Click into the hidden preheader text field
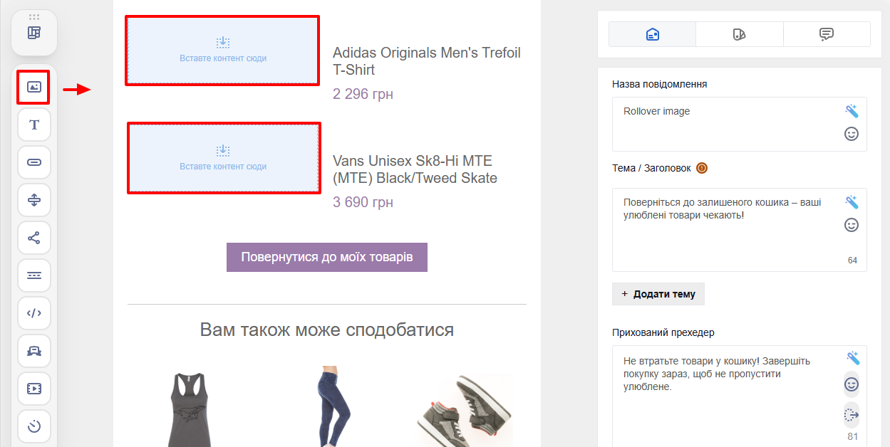The image size is (890, 447). coord(740,396)
